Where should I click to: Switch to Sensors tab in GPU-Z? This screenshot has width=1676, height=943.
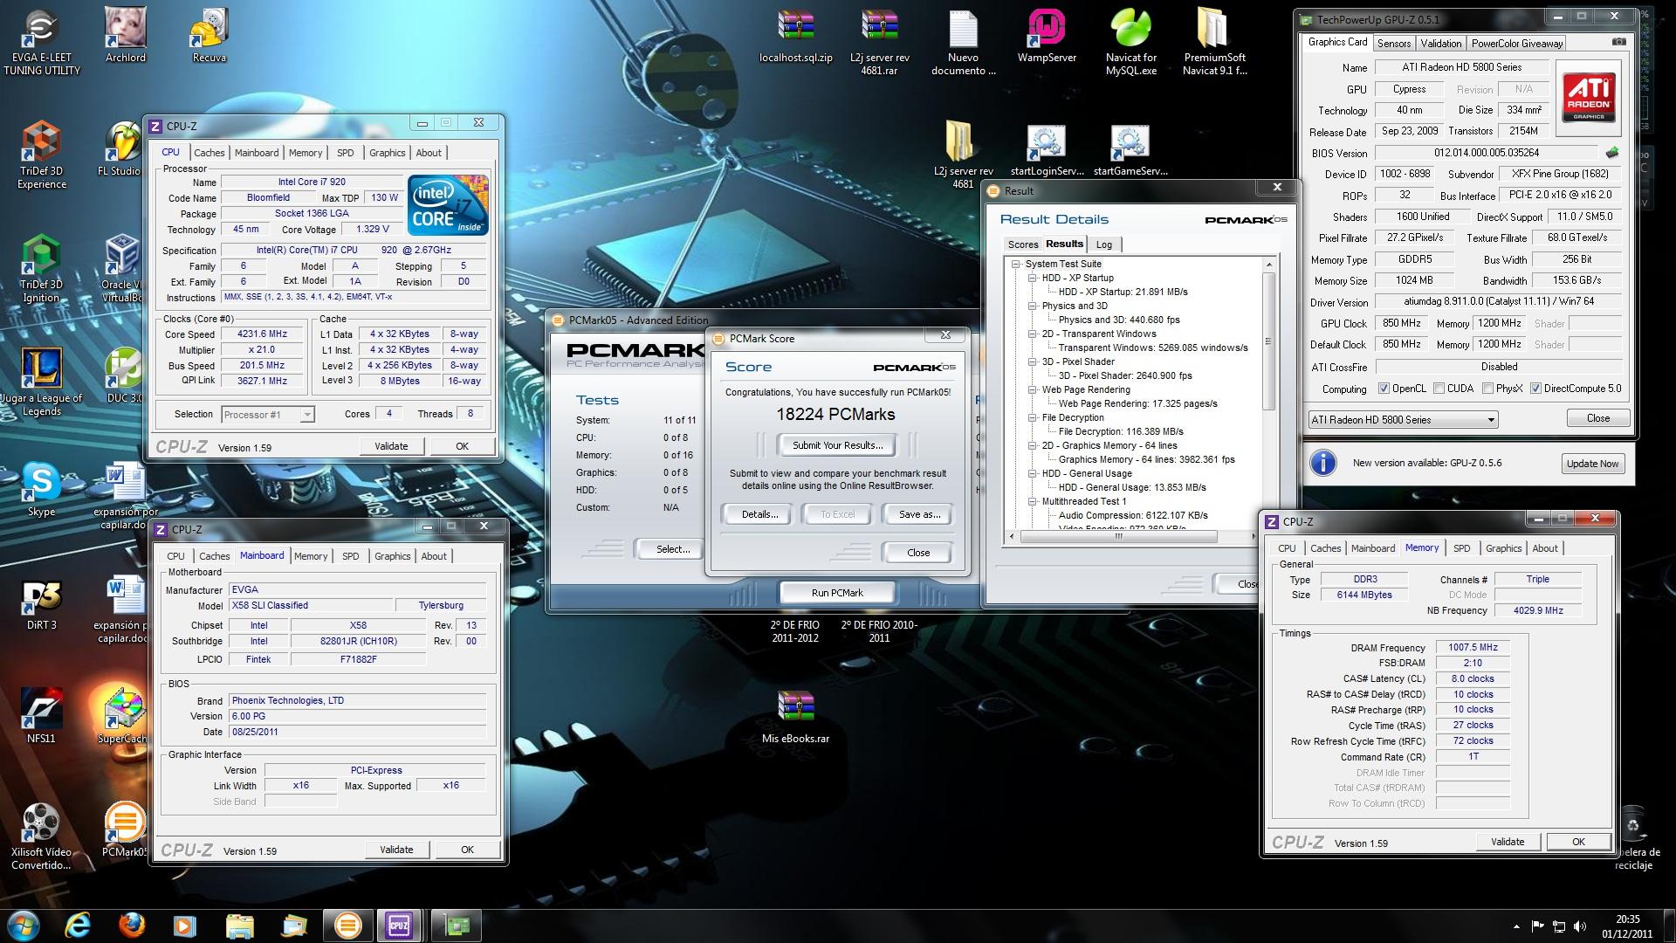[1393, 43]
